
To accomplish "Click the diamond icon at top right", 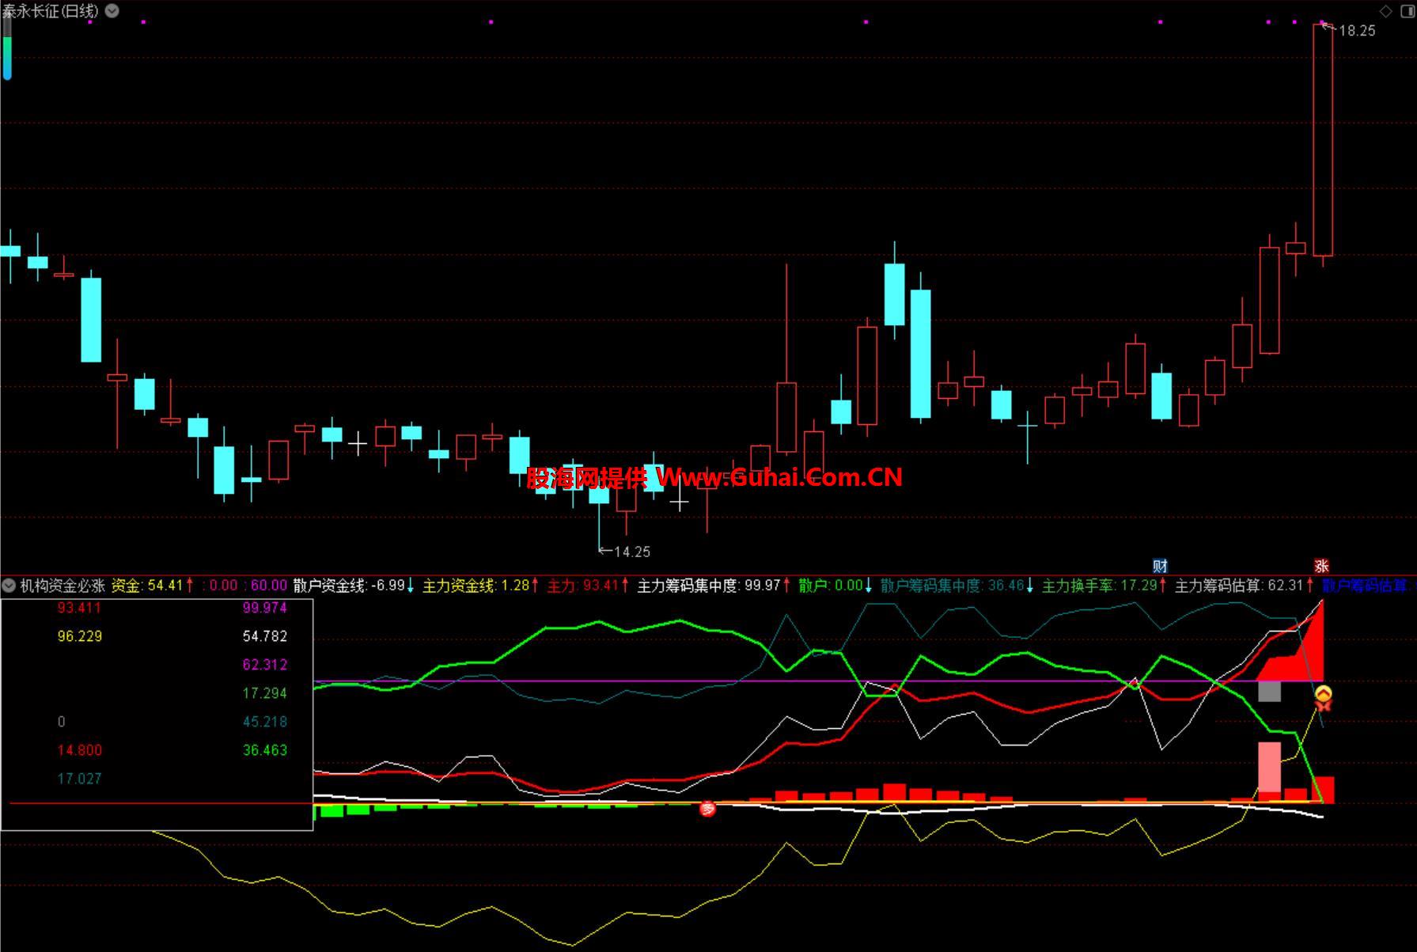I will tap(1385, 11).
